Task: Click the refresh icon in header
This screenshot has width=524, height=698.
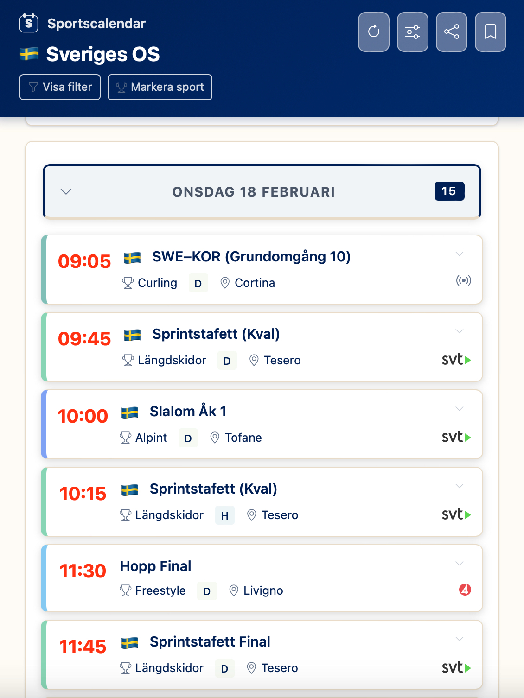Action: 374,32
